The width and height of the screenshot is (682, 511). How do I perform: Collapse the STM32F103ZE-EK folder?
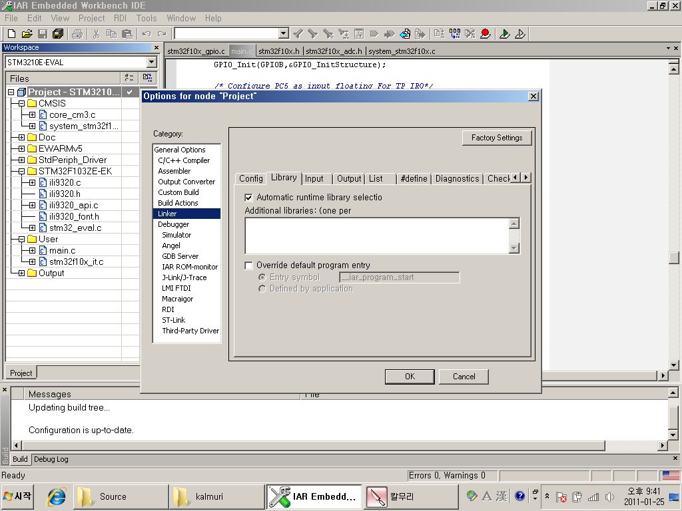[x=21, y=171]
